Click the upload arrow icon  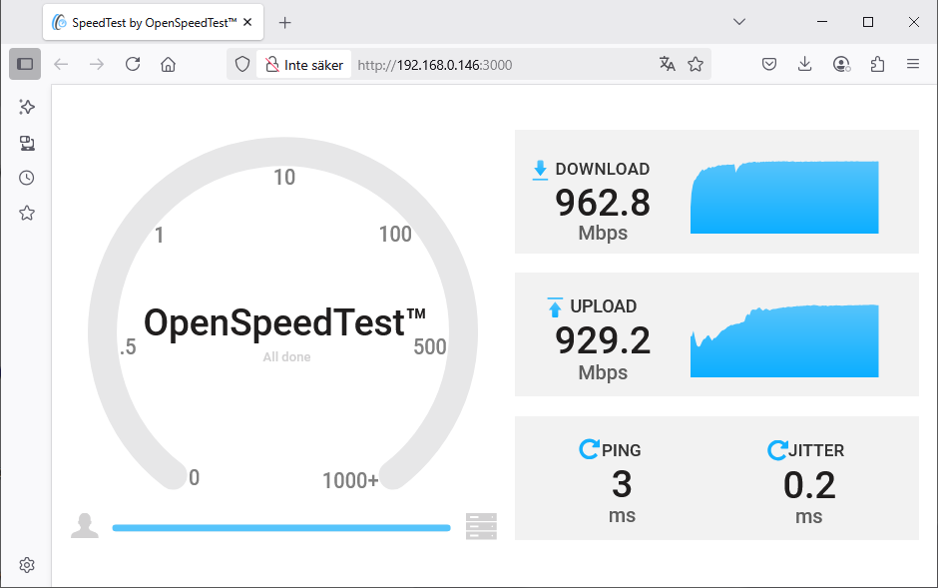click(x=555, y=306)
